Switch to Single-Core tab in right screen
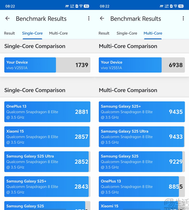Screen dimensions: 189x210 [x=127, y=33]
